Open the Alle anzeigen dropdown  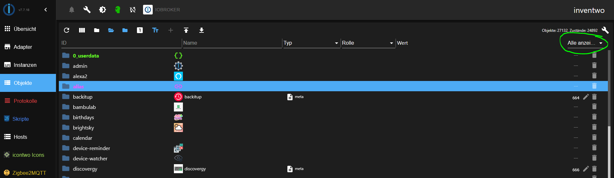(585, 43)
